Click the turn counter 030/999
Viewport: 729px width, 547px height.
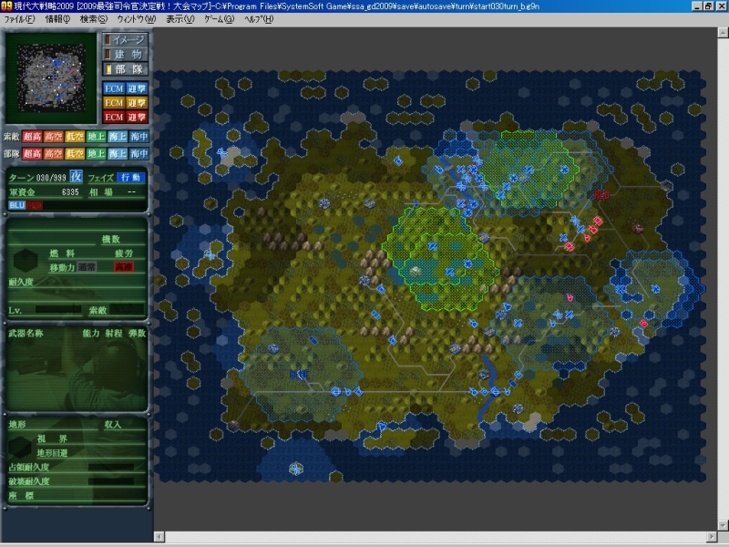tap(51, 178)
